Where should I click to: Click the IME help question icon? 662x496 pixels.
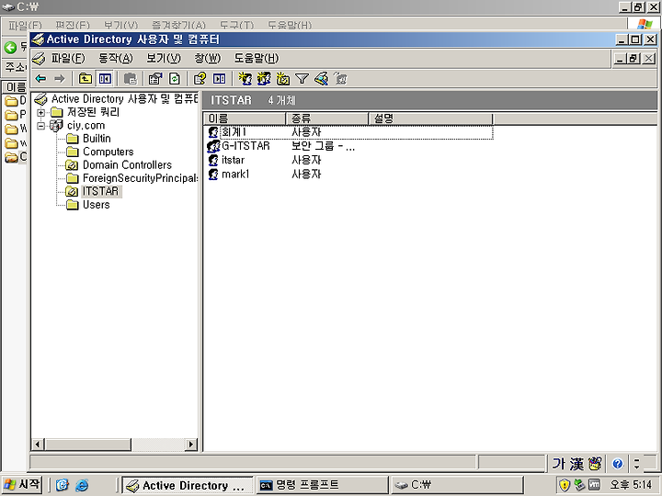617,464
